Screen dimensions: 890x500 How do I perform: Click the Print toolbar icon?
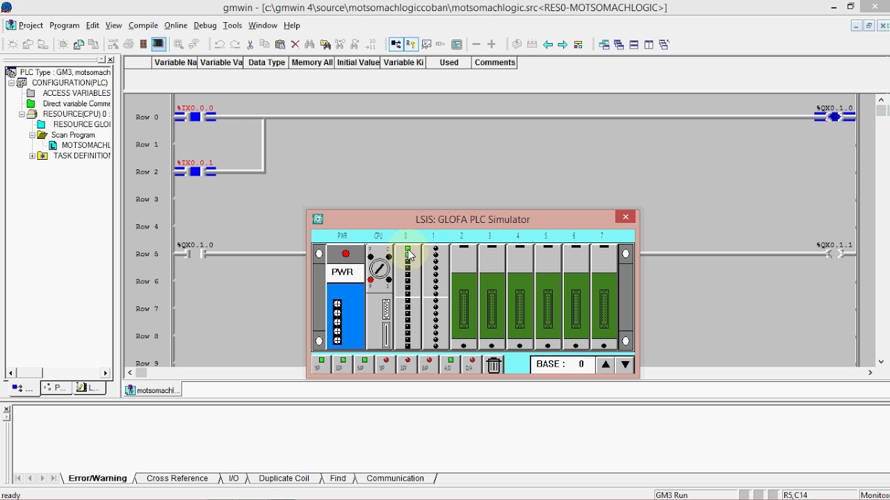[129, 44]
